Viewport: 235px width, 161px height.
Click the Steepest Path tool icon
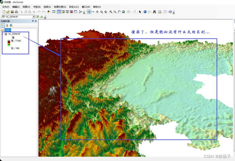42,17
